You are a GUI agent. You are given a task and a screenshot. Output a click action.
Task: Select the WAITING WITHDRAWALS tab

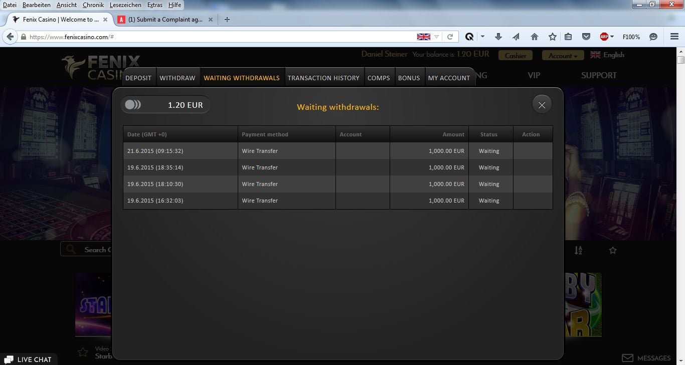click(x=242, y=78)
